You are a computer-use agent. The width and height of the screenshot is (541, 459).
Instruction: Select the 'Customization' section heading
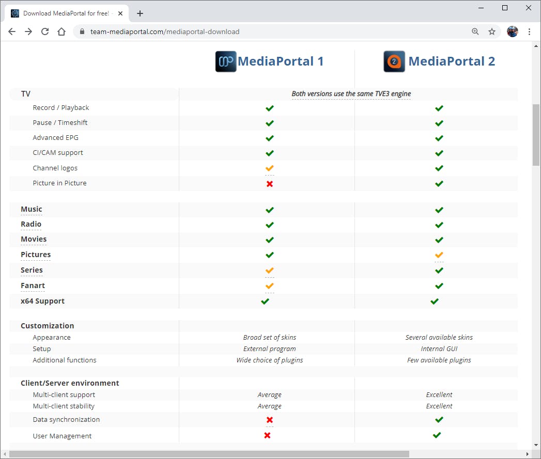click(x=47, y=326)
